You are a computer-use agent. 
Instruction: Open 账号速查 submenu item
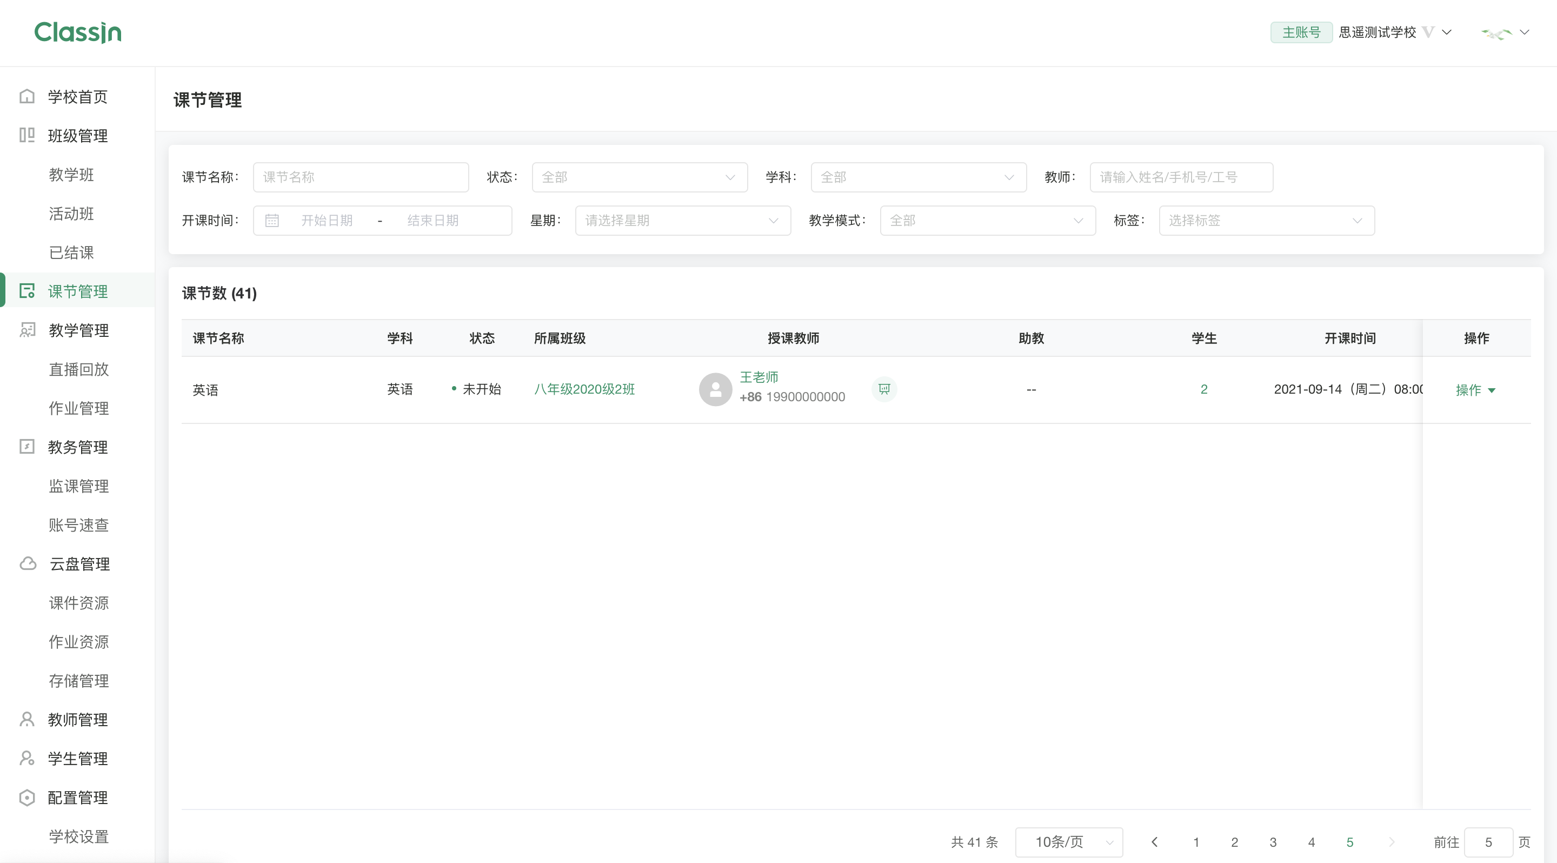pyautogui.click(x=77, y=525)
